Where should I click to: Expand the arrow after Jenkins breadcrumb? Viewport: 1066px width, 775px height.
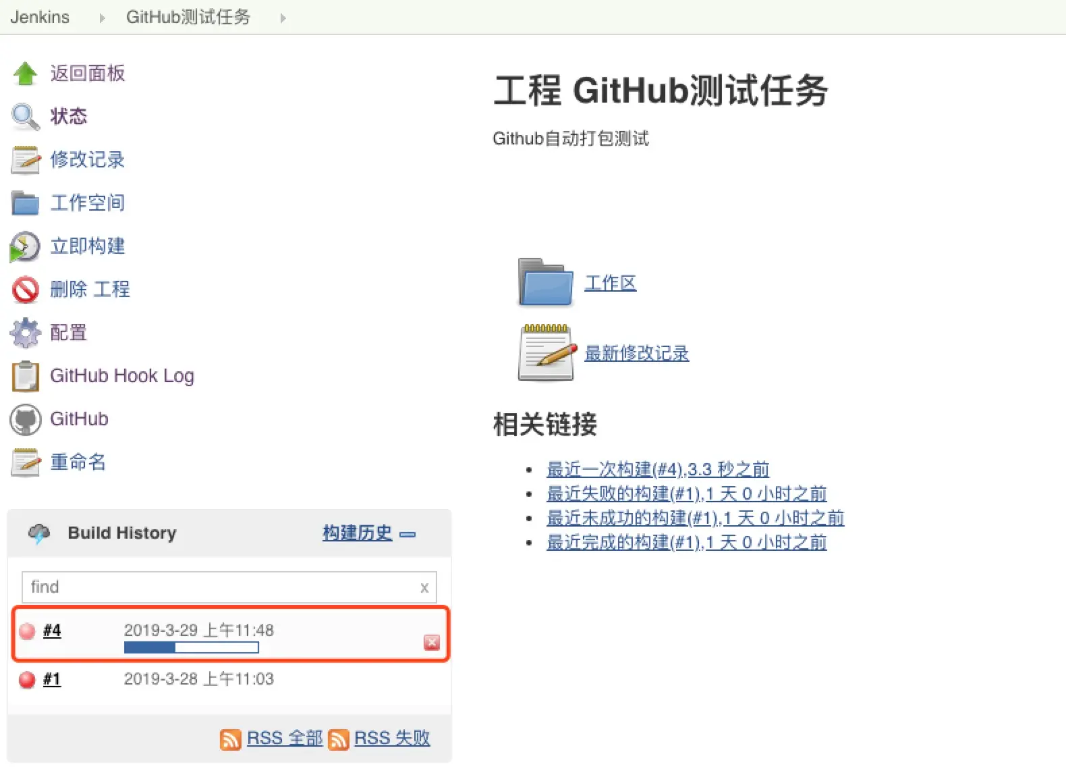tap(102, 18)
